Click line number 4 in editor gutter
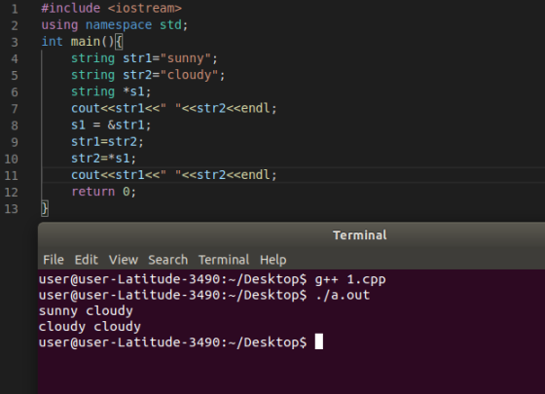545x394 pixels. point(15,58)
